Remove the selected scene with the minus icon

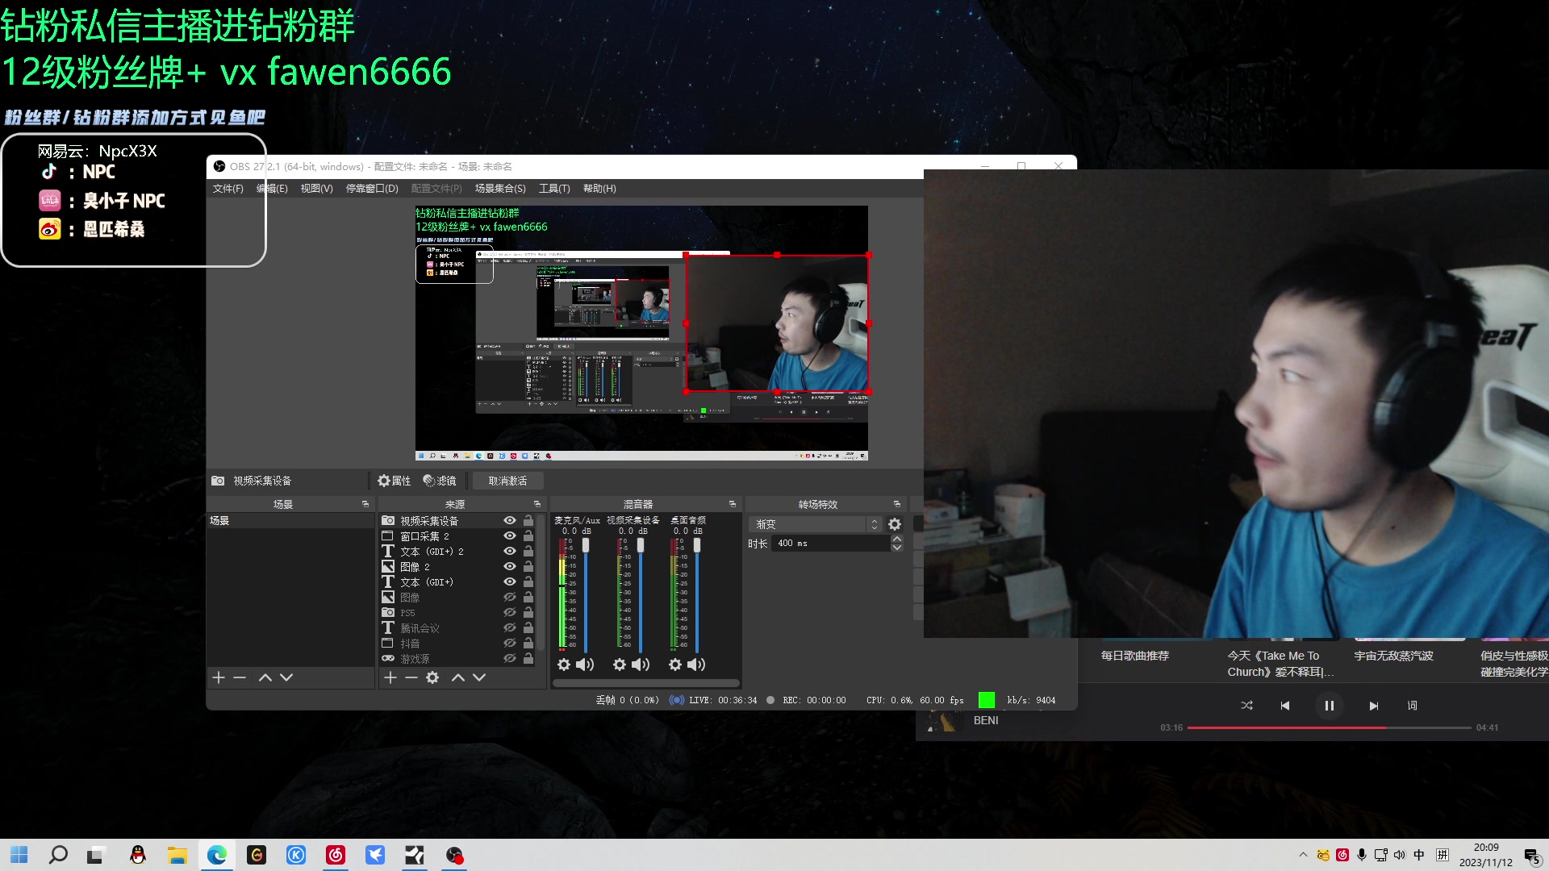click(240, 677)
